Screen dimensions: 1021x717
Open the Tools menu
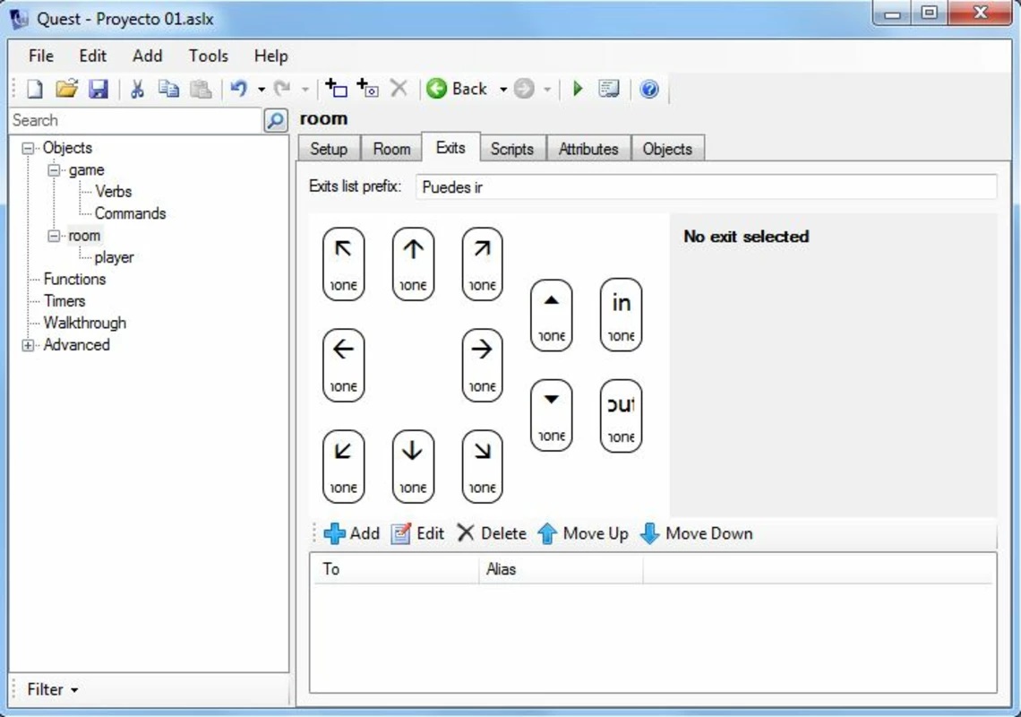(208, 56)
